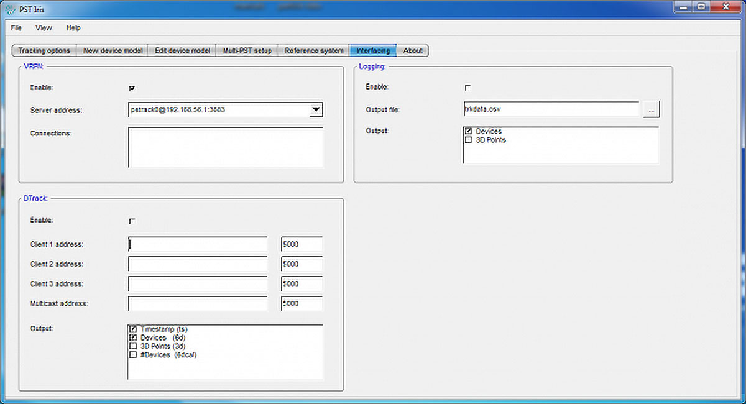Click the Multicast address port field
746x404 pixels.
[302, 303]
